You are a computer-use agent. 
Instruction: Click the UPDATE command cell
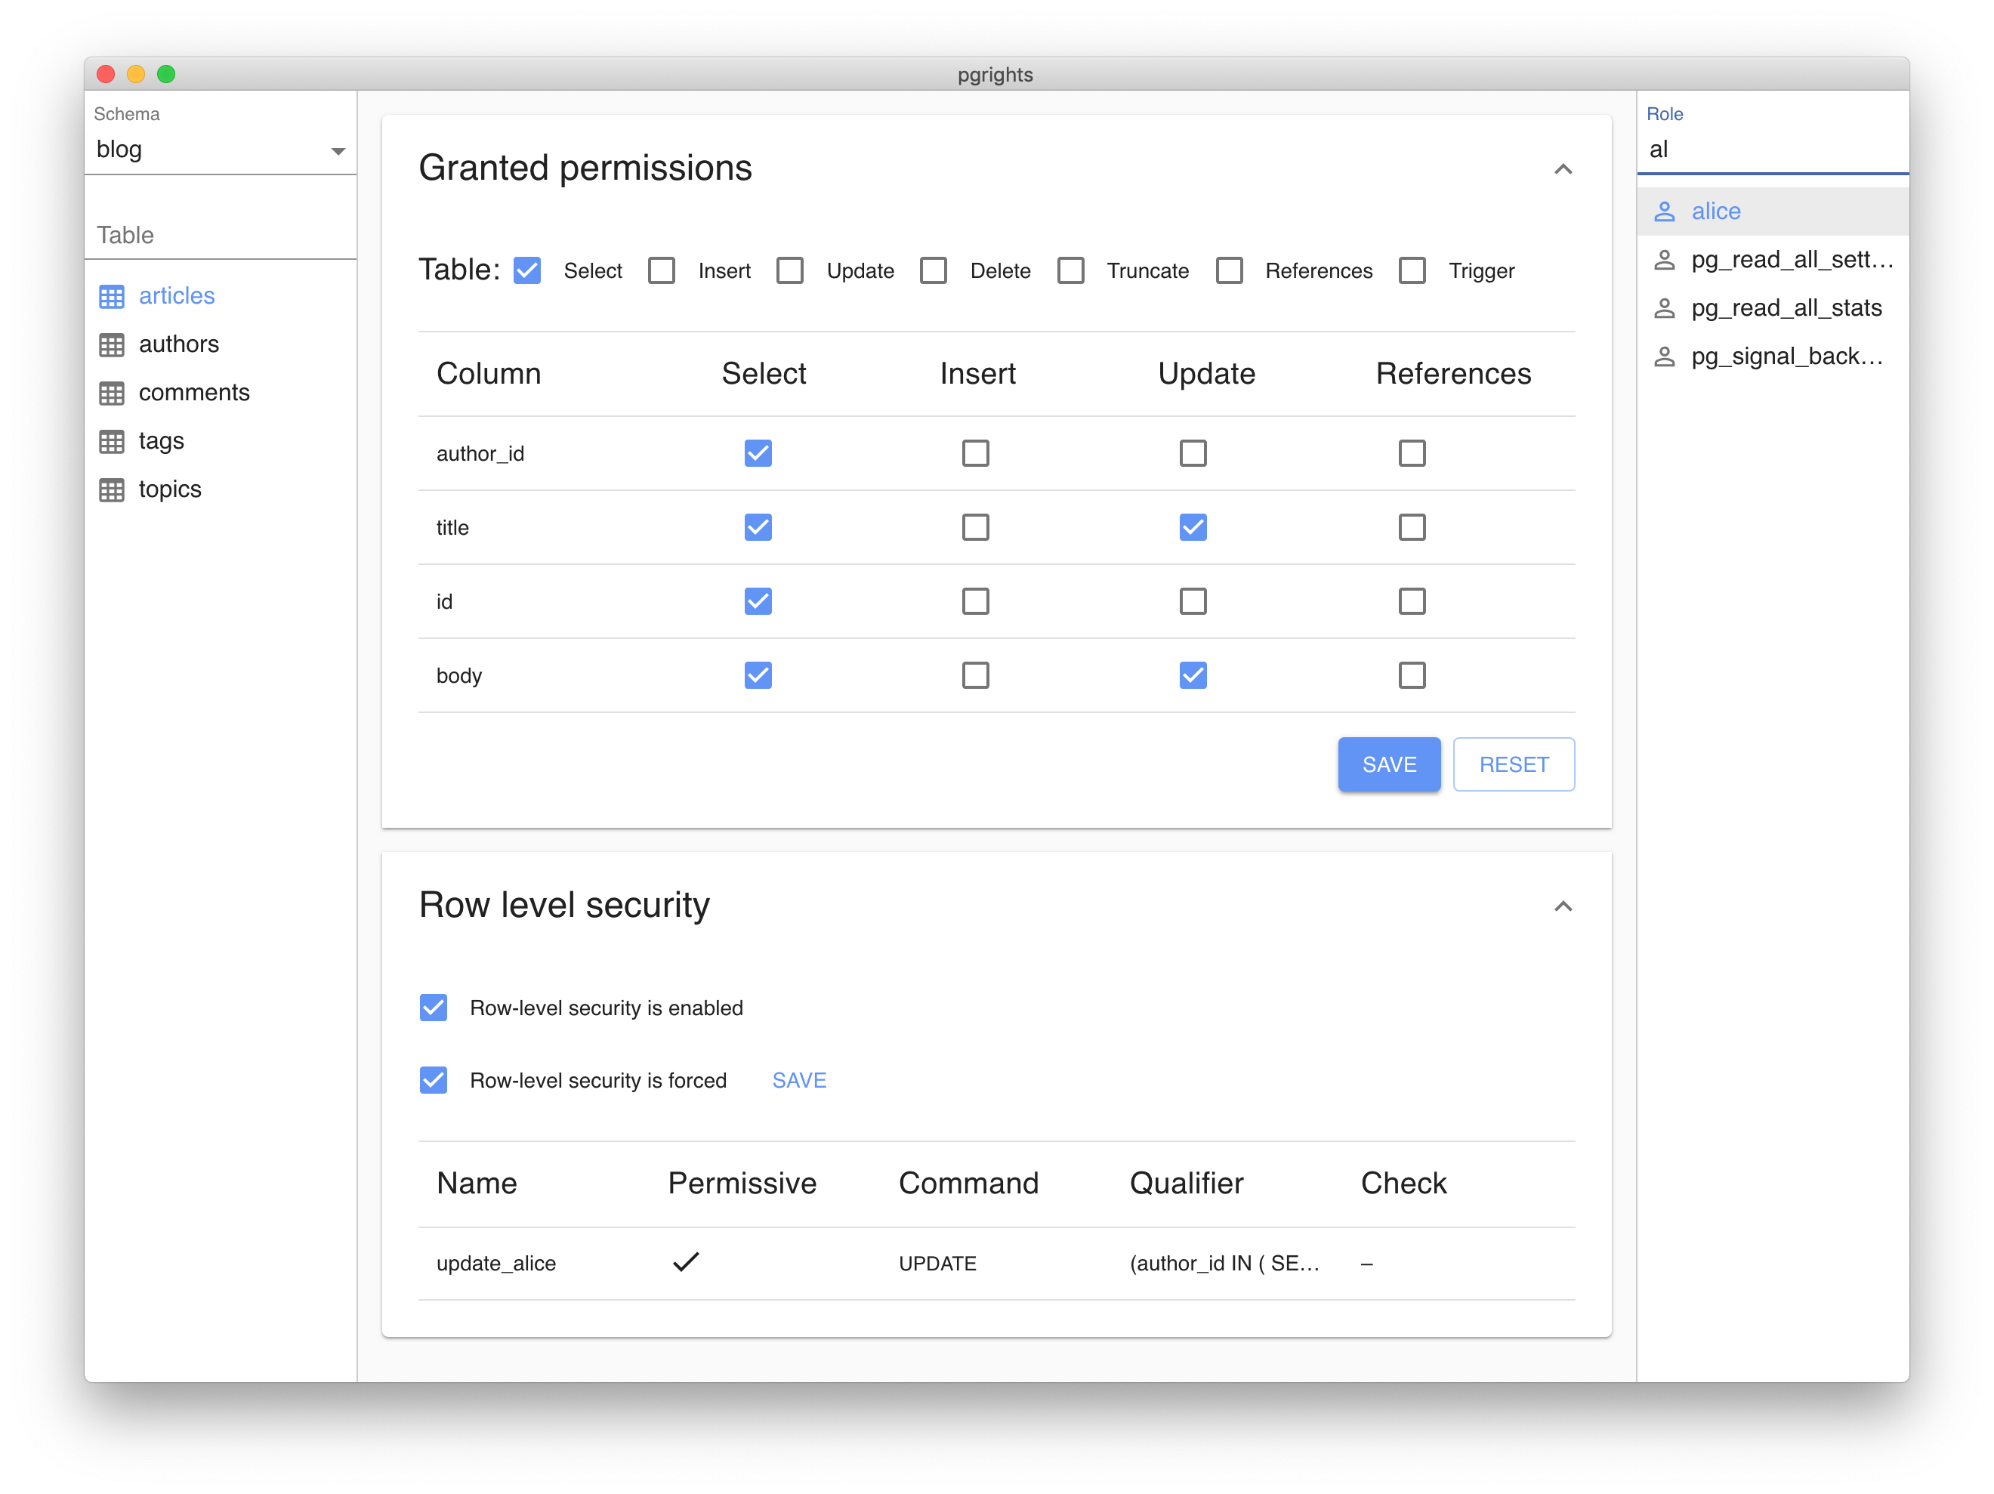pos(937,1263)
